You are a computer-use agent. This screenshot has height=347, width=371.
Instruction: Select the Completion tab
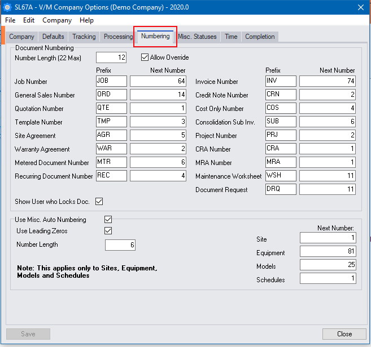(260, 37)
